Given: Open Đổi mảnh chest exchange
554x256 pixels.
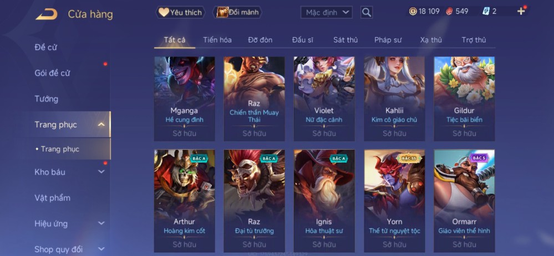Looking at the screenshot, I should (237, 12).
